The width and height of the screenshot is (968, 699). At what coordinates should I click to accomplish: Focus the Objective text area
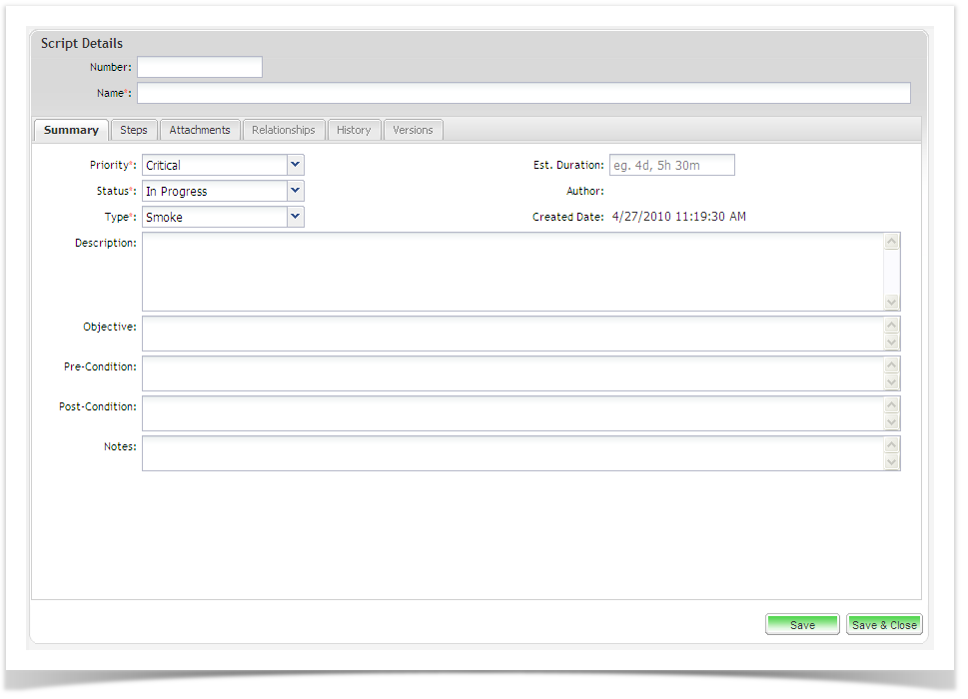click(511, 334)
